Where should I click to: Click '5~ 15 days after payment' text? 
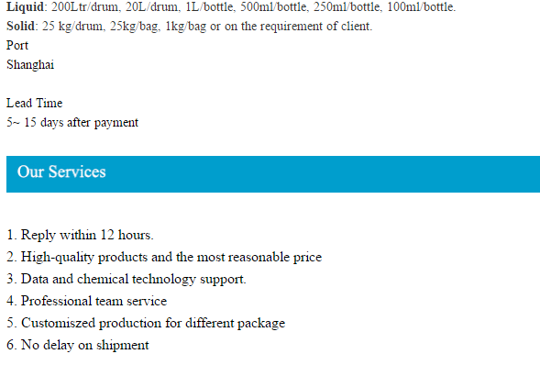(x=72, y=123)
